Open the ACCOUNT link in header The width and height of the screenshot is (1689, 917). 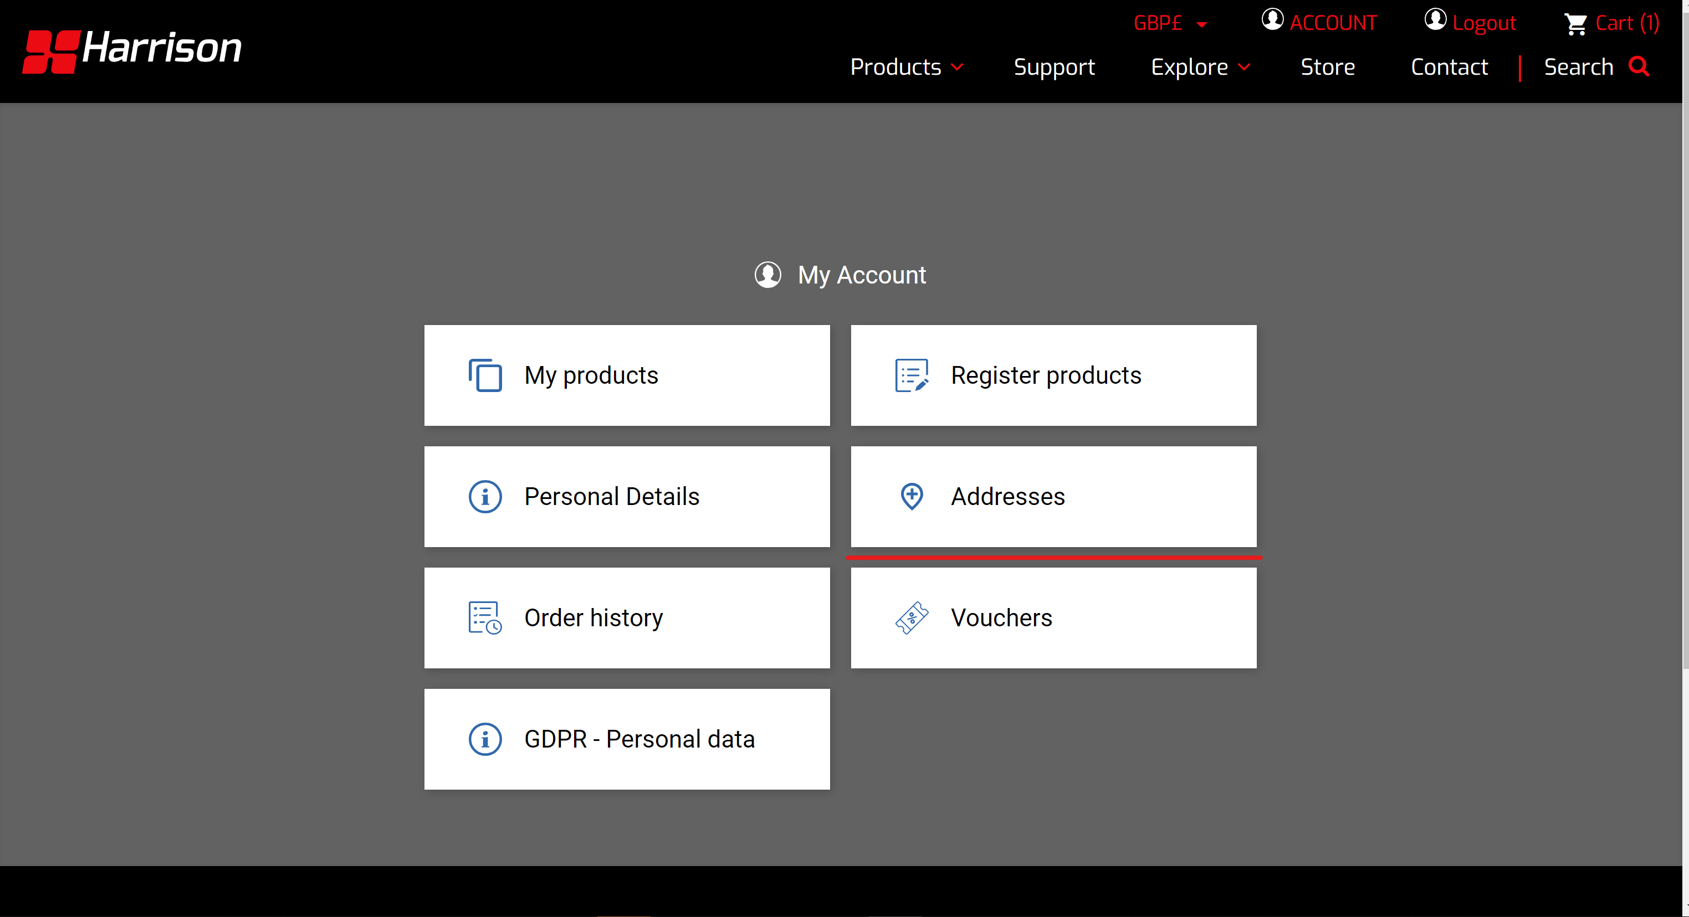[x=1332, y=24]
